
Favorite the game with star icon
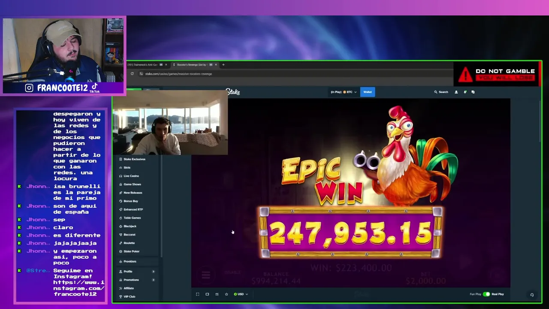coord(226,294)
